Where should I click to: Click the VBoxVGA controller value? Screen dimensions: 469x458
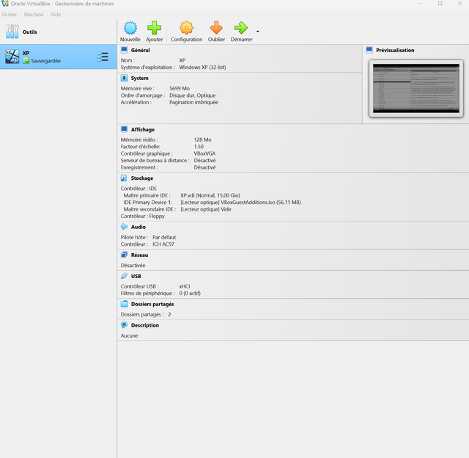click(x=205, y=153)
